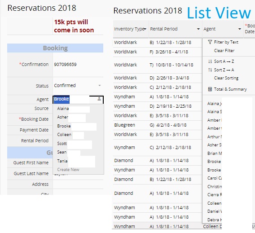This screenshot has height=233, width=255.
Task: Select Asher in the Agent filter list
Action: 214,145
